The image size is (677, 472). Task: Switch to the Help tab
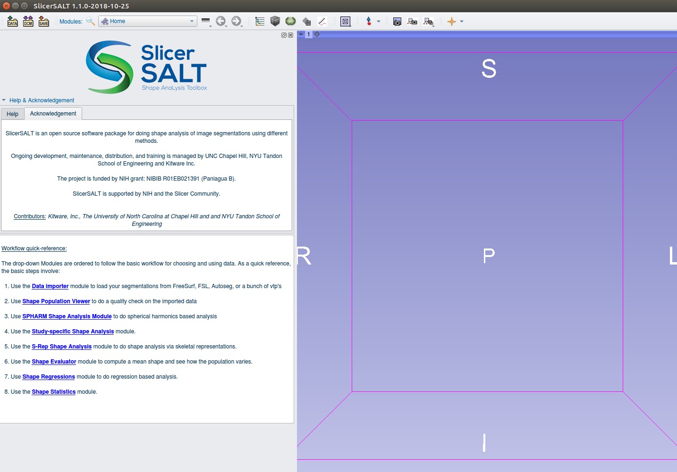(x=12, y=114)
